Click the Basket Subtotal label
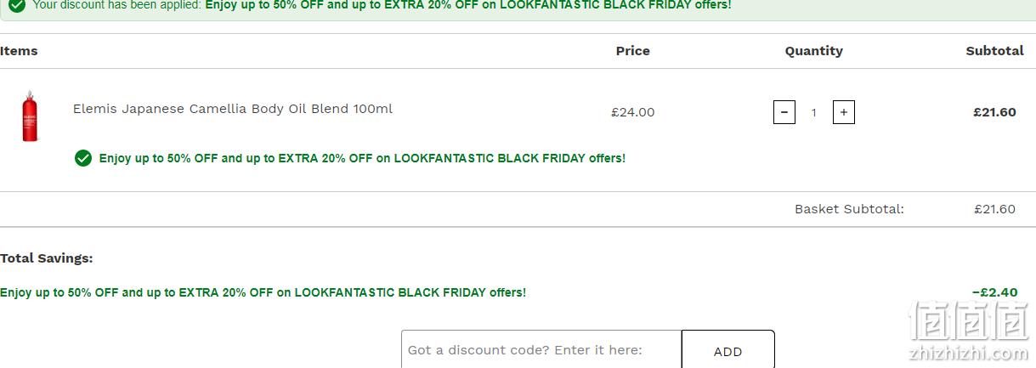This screenshot has width=1036, height=368. point(849,209)
